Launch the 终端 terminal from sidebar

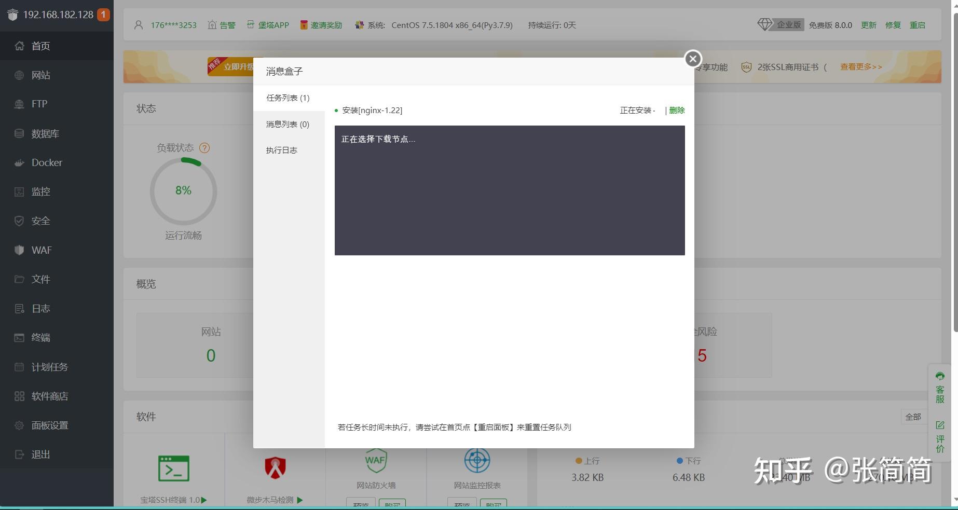pos(40,337)
